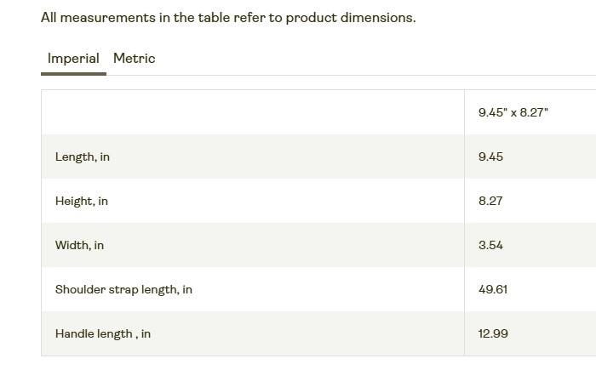Click the measurements note text
Viewport: 596px width, 387px height.
[x=228, y=18]
